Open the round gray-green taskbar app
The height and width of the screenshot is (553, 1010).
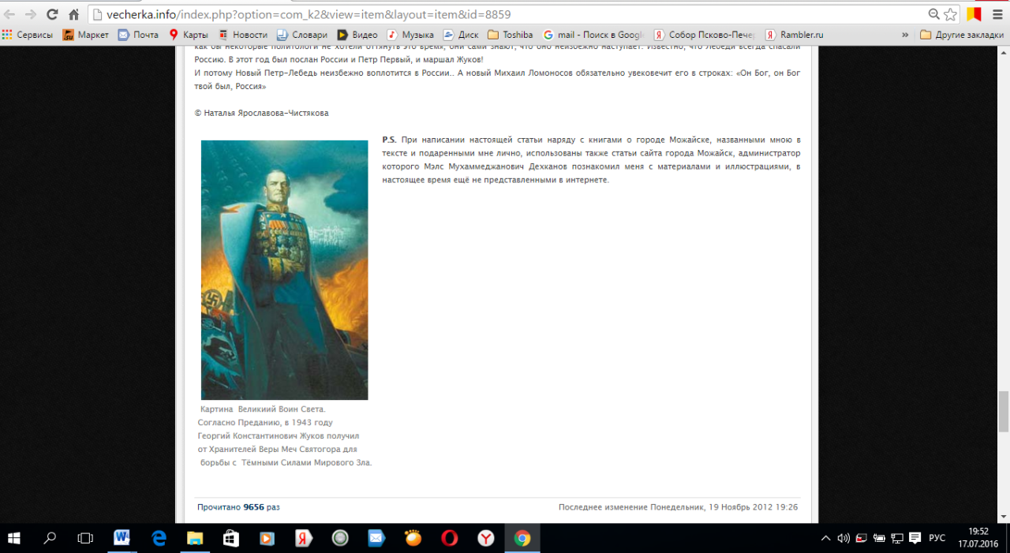point(340,538)
